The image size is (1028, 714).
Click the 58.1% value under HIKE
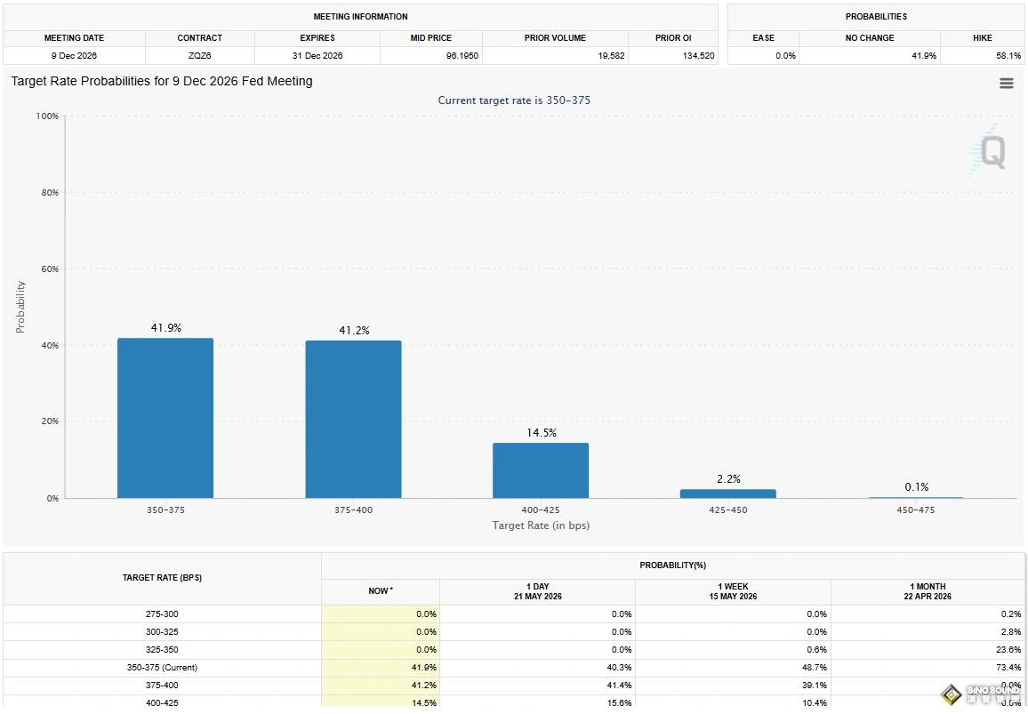pos(1008,56)
